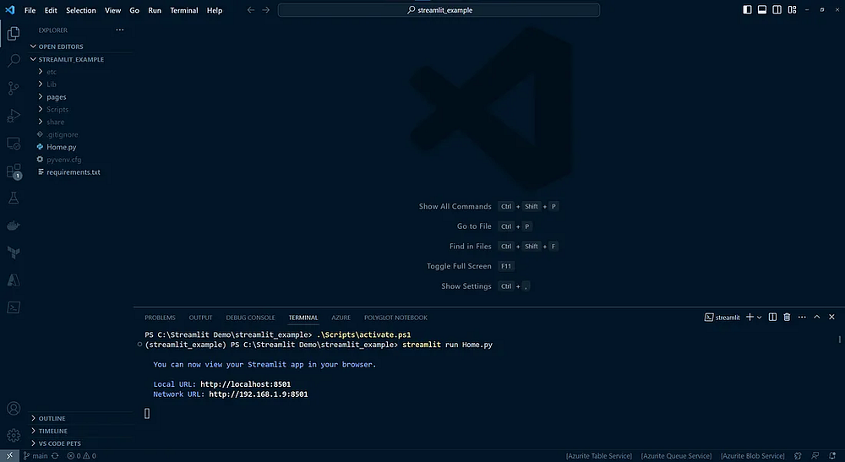Click the main branch in status bar

[35, 455]
